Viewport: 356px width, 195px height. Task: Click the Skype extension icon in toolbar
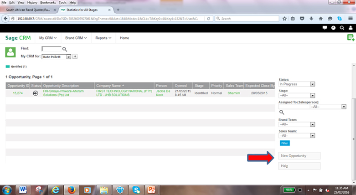[340, 19]
